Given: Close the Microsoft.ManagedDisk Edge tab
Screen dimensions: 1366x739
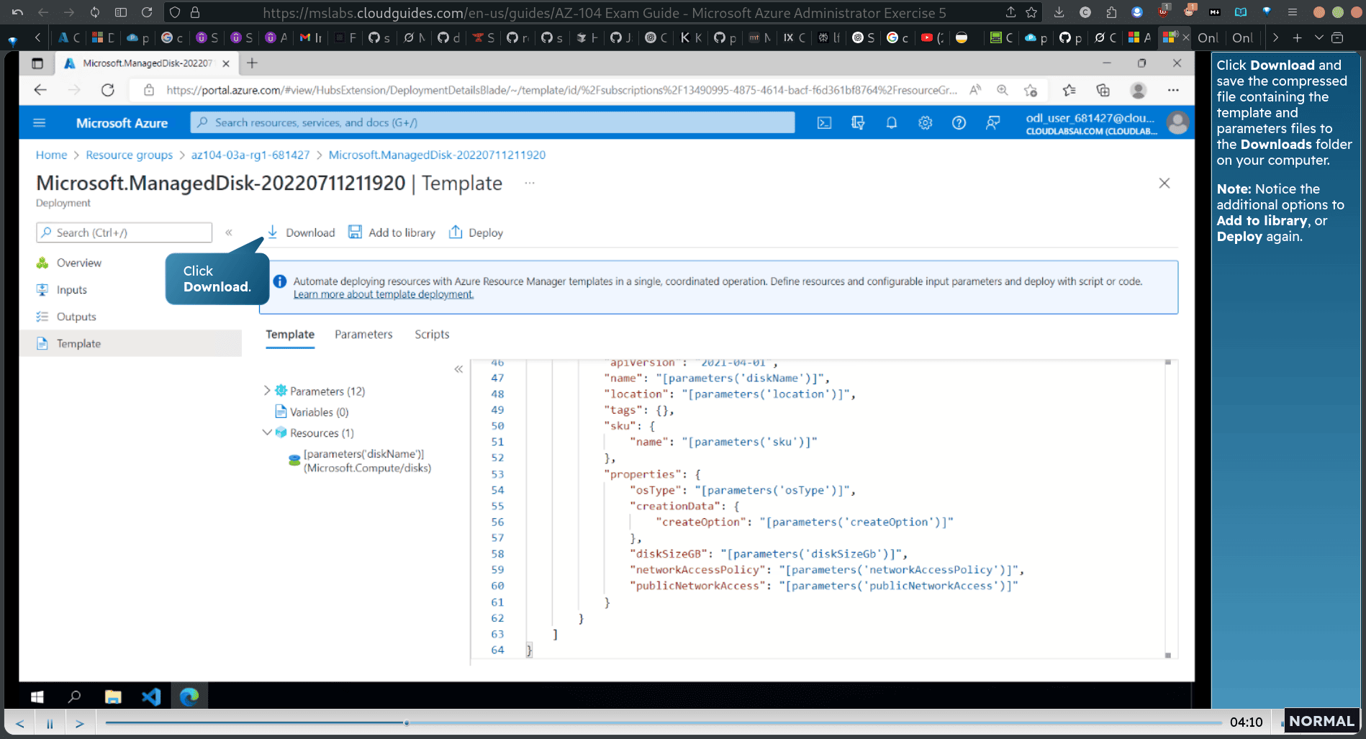Looking at the screenshot, I should point(226,63).
